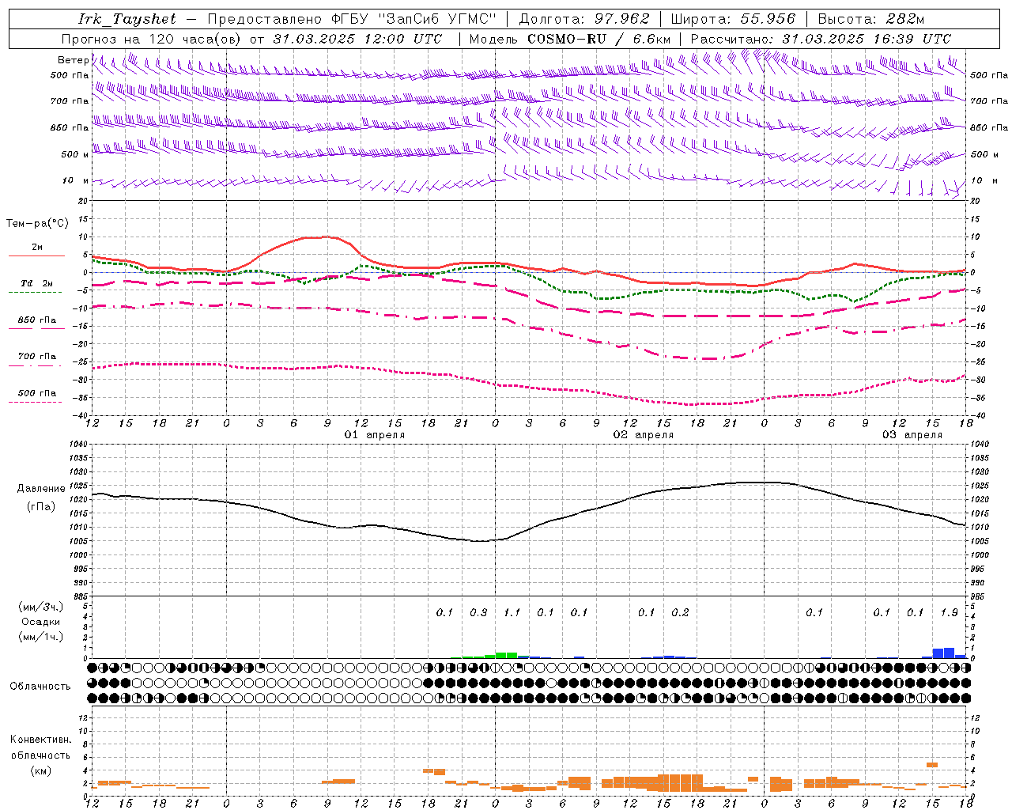Click the Облачность cloud cover label
Image resolution: width=1012 pixels, height=810 pixels.
(40, 687)
